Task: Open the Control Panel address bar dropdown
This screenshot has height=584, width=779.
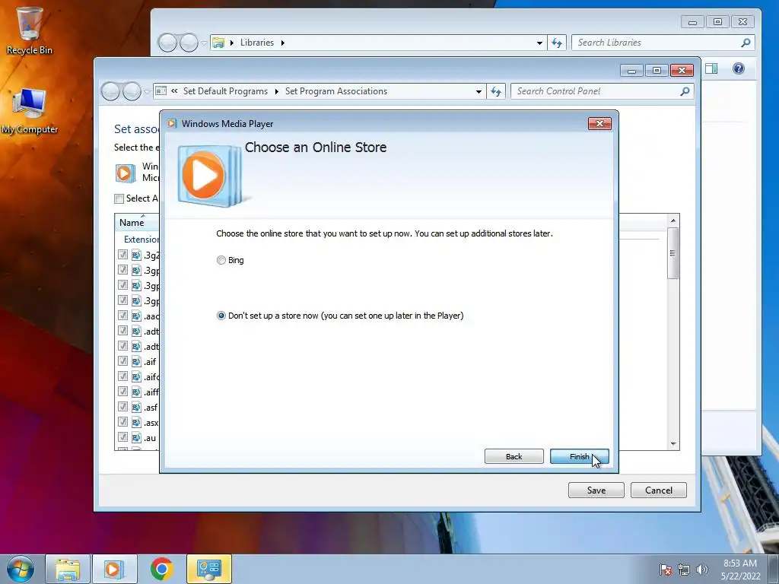Action: point(479,92)
